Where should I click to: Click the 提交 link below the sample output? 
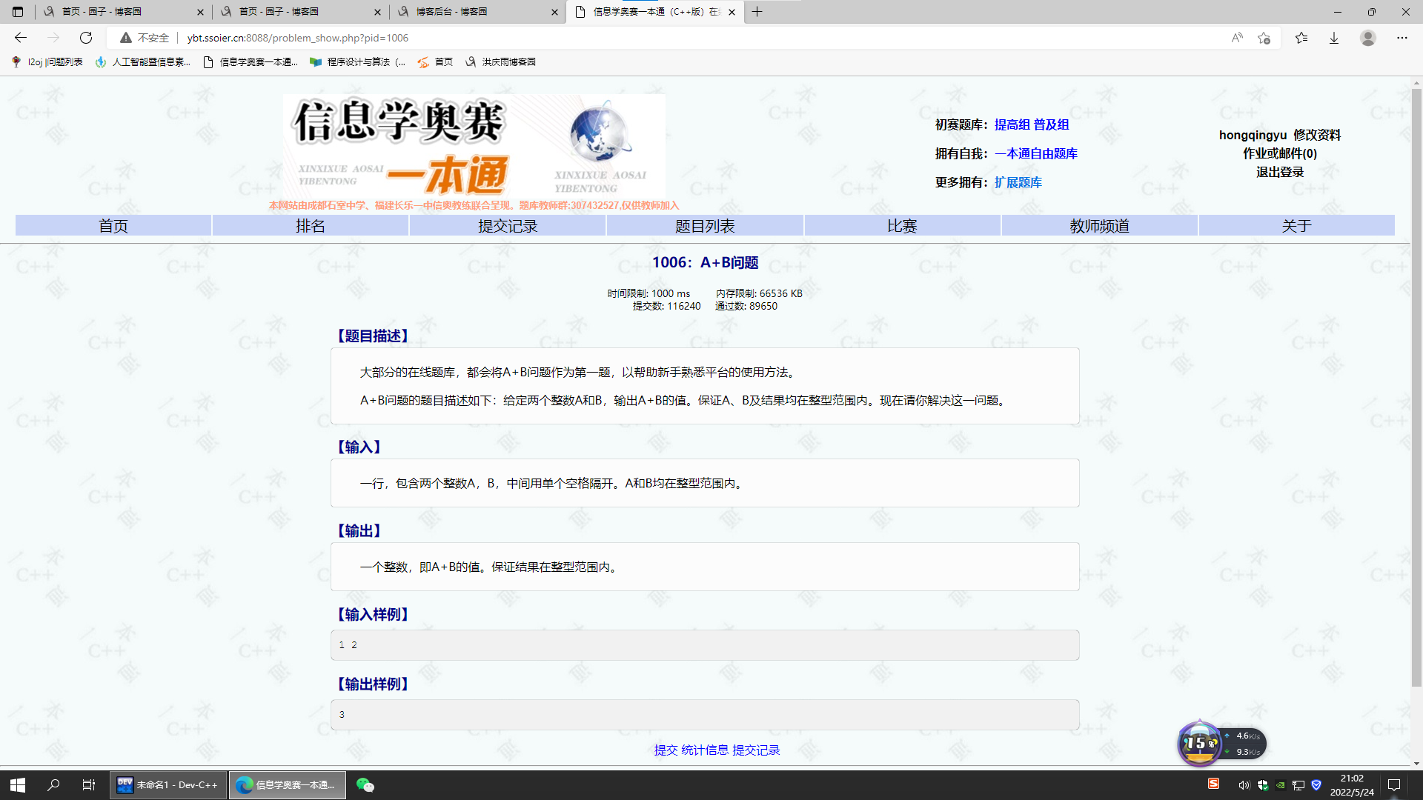tap(666, 750)
